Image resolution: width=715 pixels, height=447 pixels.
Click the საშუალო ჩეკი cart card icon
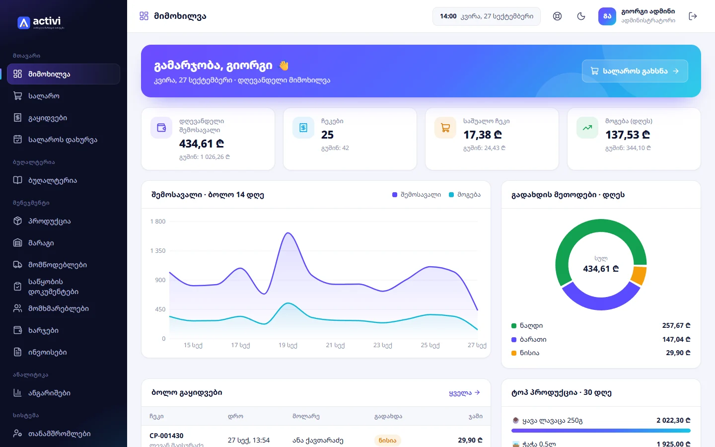click(x=445, y=128)
